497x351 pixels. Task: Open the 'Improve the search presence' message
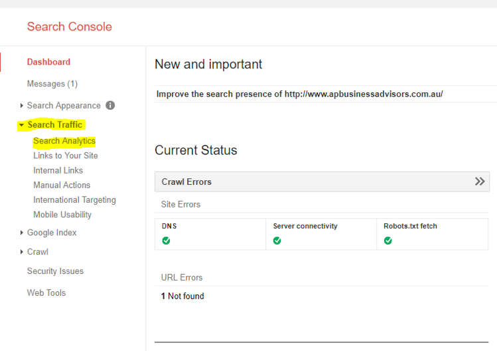pyautogui.click(x=299, y=94)
